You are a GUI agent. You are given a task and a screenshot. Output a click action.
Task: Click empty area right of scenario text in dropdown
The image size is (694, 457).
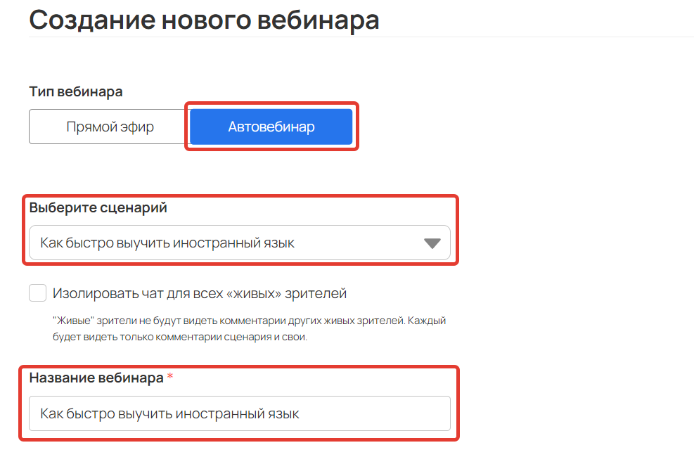(359, 243)
